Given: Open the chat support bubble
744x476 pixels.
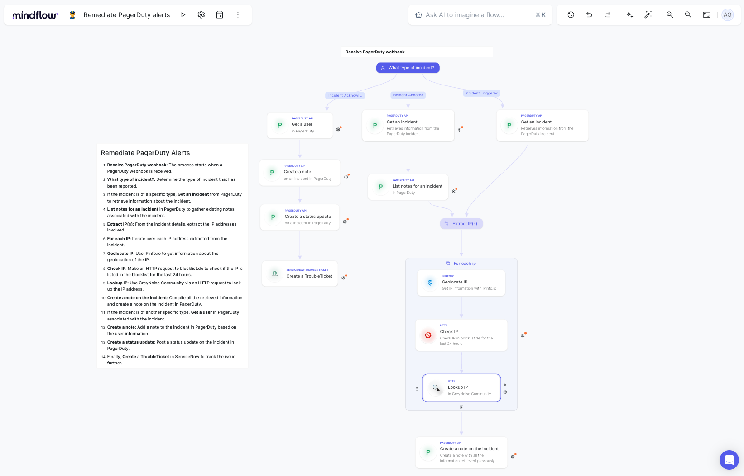Looking at the screenshot, I should [729, 460].
